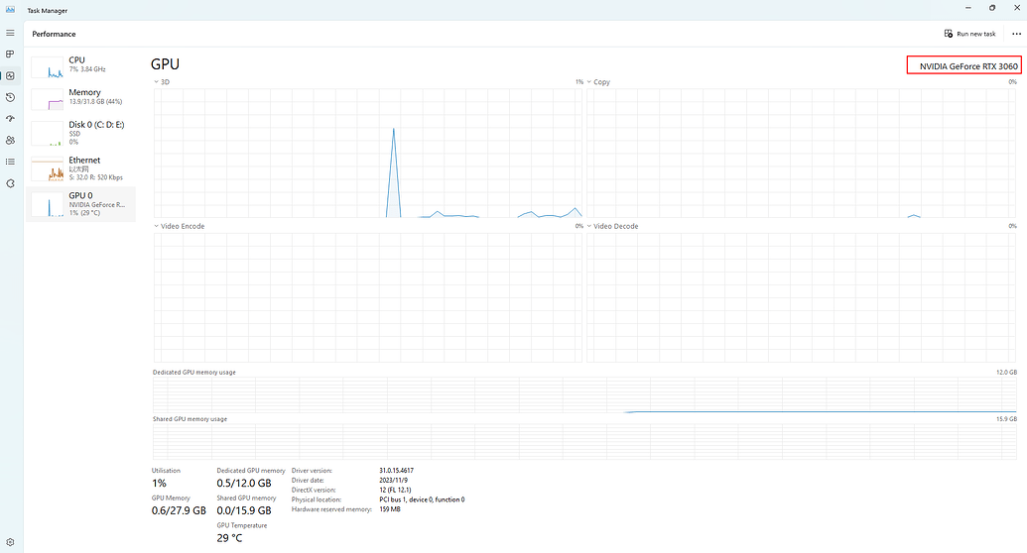Open the Copy engine graph dropdown
The width and height of the screenshot is (1027, 553).
click(598, 82)
